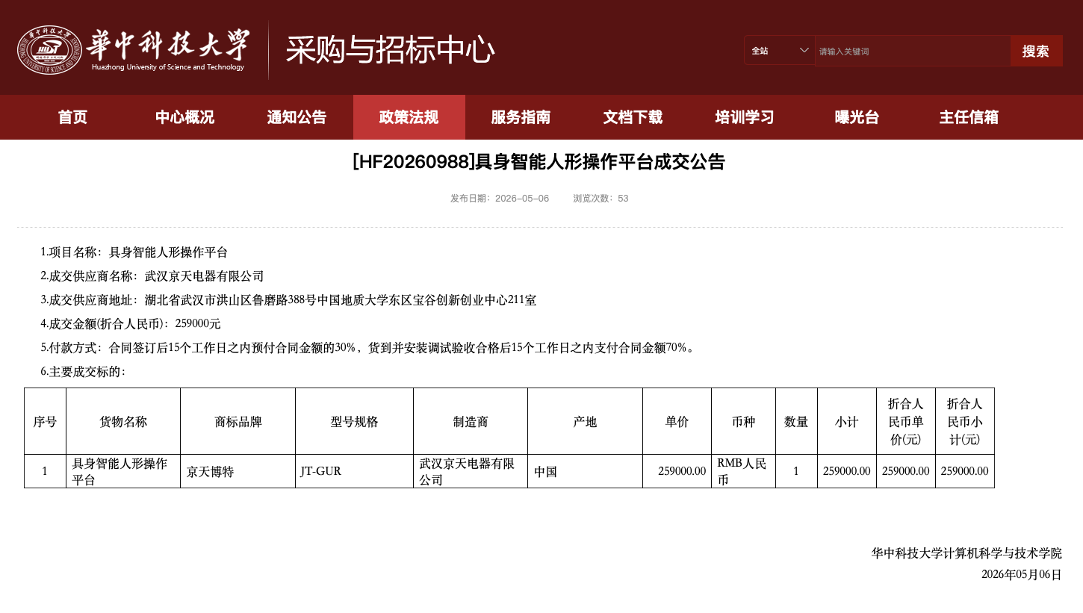Click the goods name cell in row 1

(x=123, y=471)
